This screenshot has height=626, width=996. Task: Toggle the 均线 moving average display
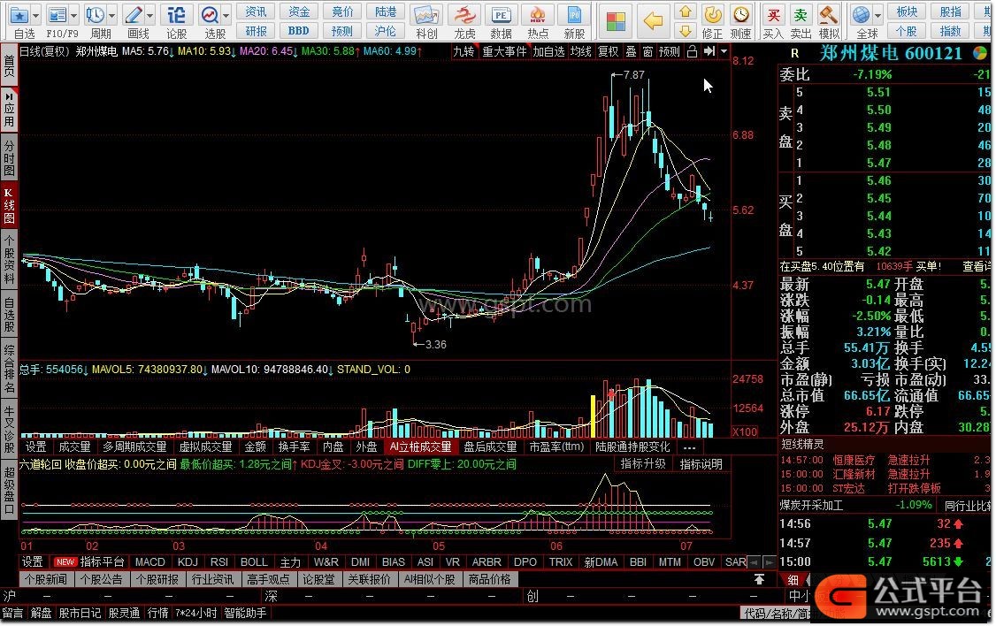[580, 51]
